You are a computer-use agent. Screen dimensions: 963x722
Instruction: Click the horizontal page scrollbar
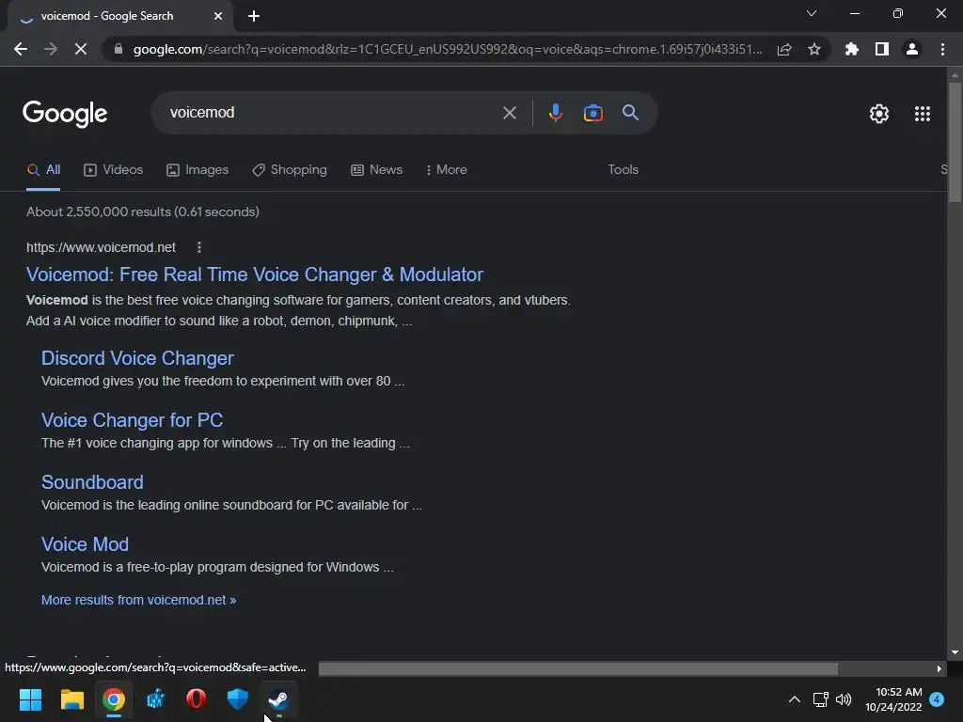[x=578, y=668]
